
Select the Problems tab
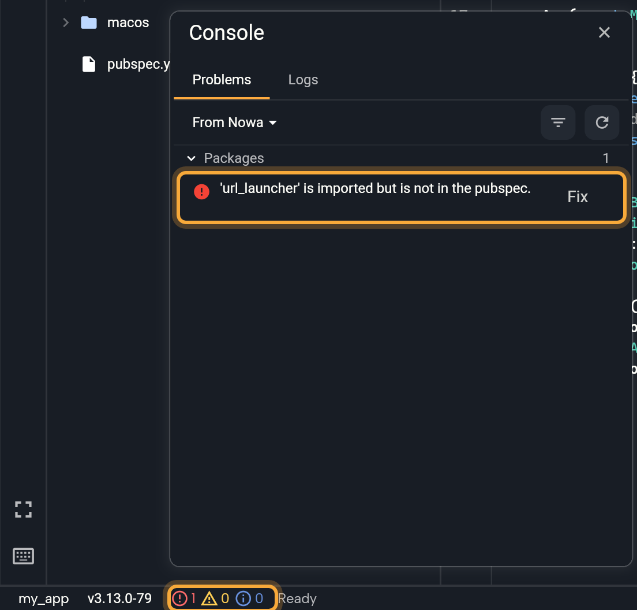coord(222,80)
